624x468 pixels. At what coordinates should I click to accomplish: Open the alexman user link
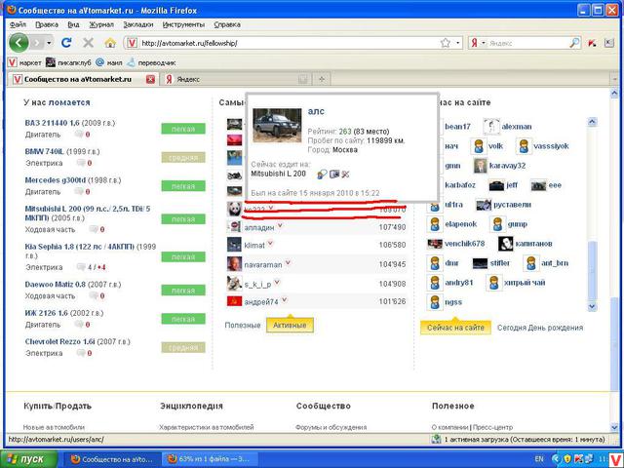point(517,127)
